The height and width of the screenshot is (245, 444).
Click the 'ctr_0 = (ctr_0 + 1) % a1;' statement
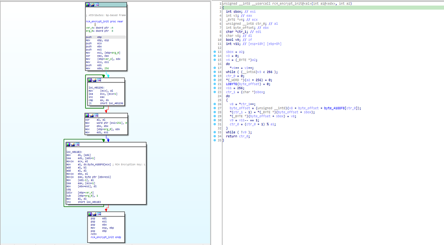point(253,124)
